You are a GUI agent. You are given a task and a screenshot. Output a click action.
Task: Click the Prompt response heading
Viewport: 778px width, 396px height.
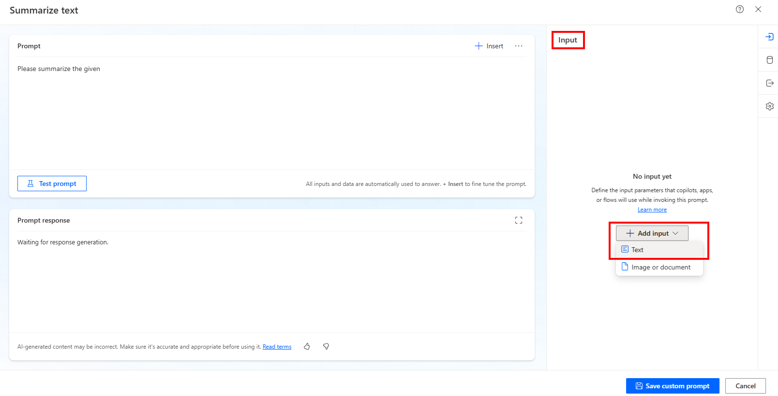[x=44, y=220]
